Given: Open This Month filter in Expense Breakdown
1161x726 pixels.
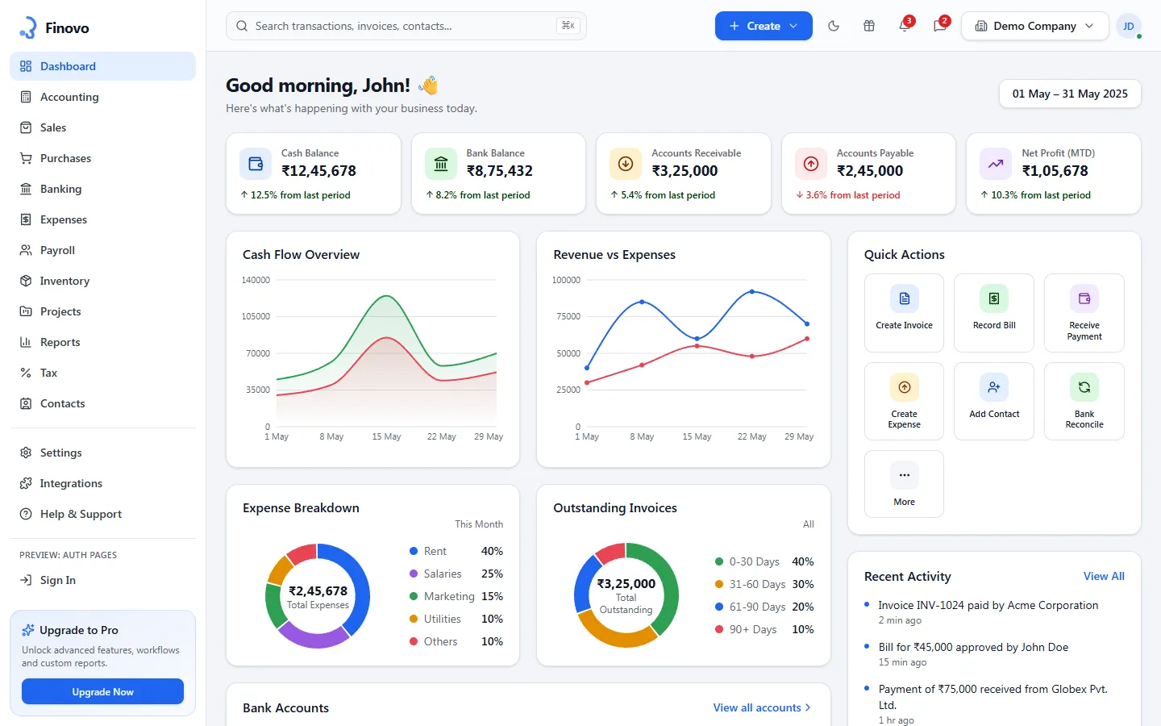Looking at the screenshot, I should coord(479,524).
